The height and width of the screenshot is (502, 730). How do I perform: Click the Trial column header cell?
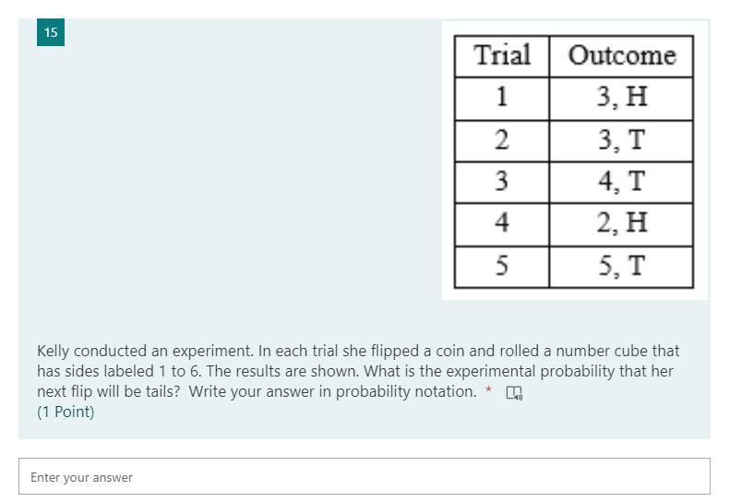502,55
